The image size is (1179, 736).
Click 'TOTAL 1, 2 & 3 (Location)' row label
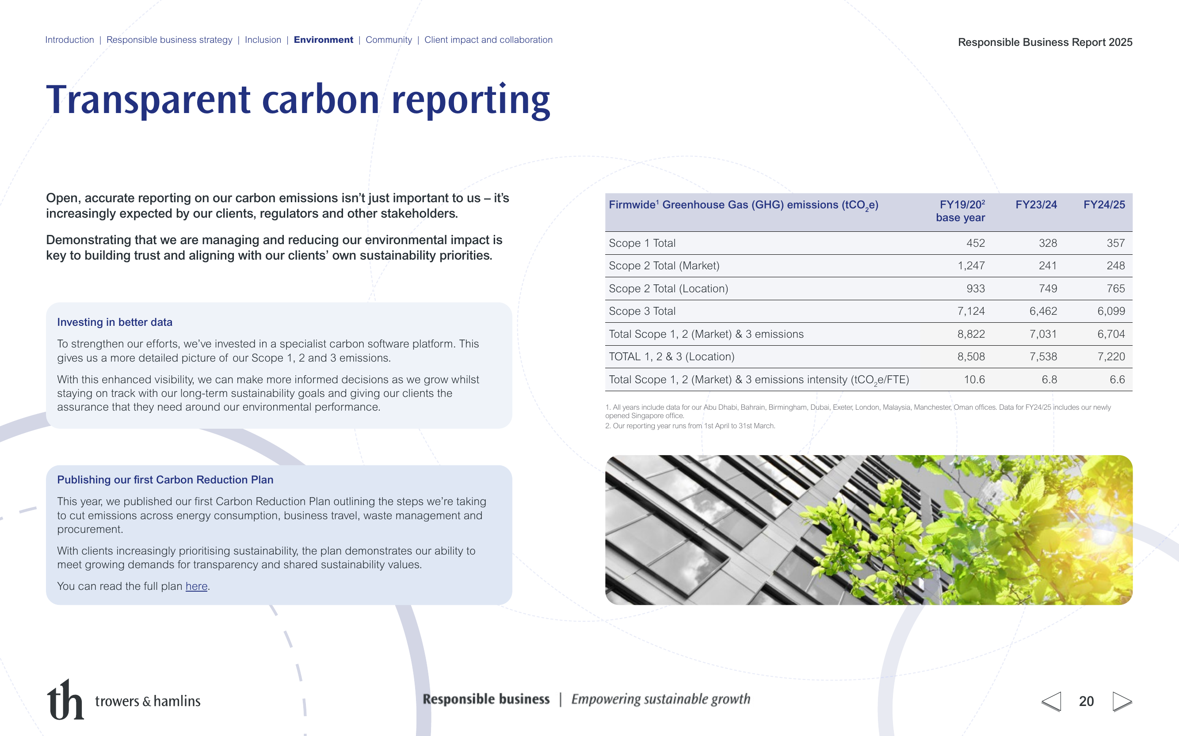[672, 357]
